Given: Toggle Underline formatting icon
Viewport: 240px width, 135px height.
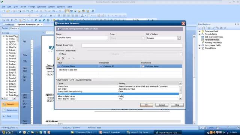Looking at the screenshot, I should [59, 15].
